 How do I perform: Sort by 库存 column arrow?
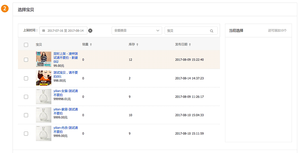(x=137, y=45)
